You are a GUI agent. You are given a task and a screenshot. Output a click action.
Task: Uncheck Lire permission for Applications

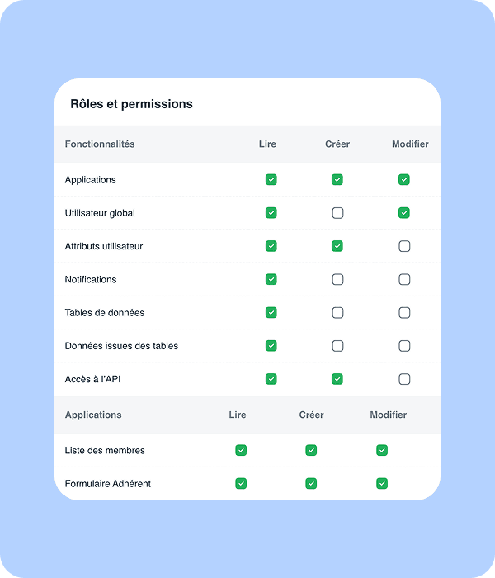coord(271,180)
